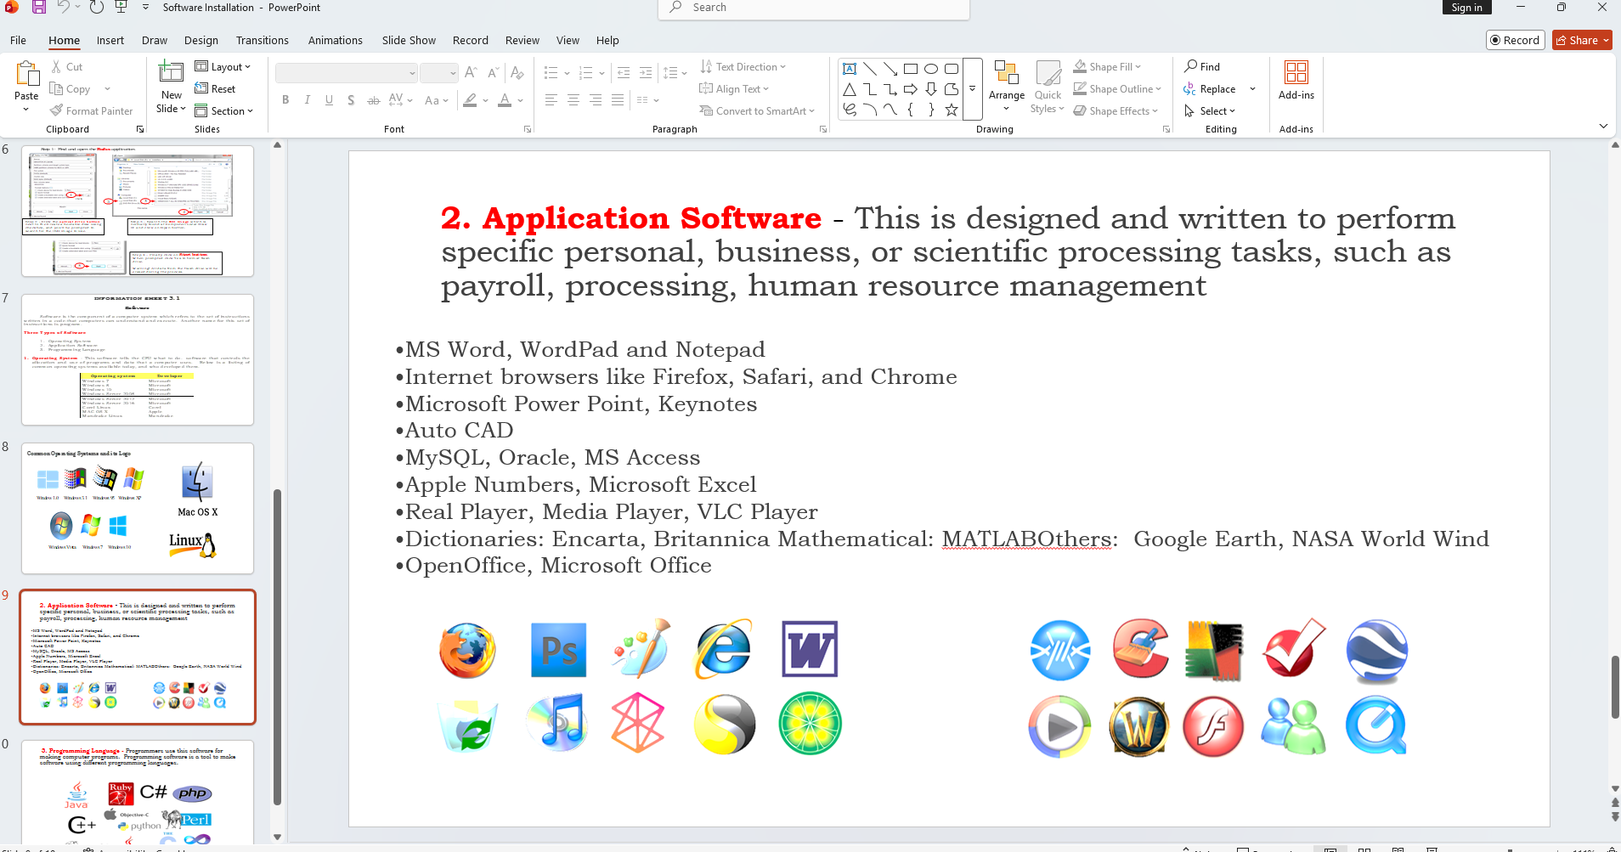The height and width of the screenshot is (852, 1621).
Task: Select the five-point star shape
Action: [x=952, y=110]
